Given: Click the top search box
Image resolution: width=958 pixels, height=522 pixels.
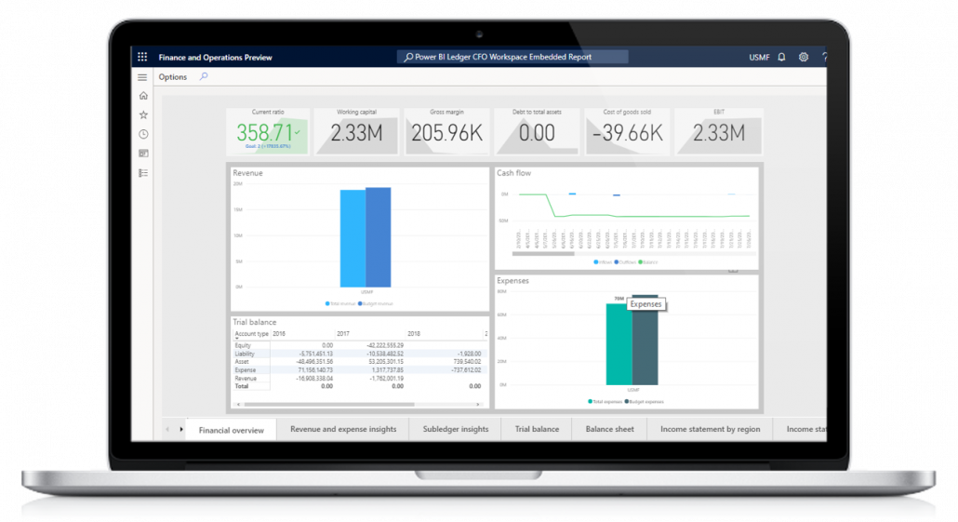Looking at the screenshot, I should (512, 57).
